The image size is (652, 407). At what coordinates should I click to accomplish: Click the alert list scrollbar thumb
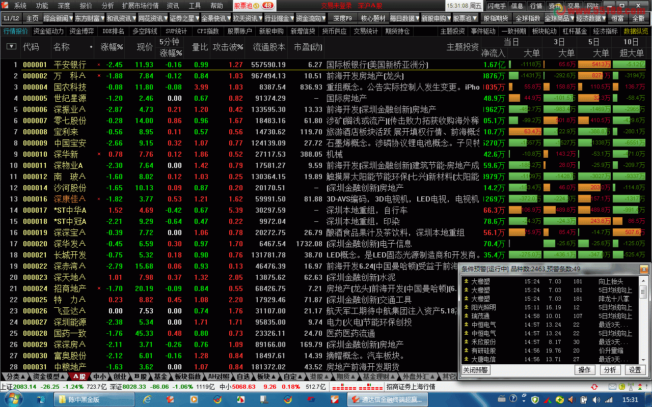coord(643,293)
